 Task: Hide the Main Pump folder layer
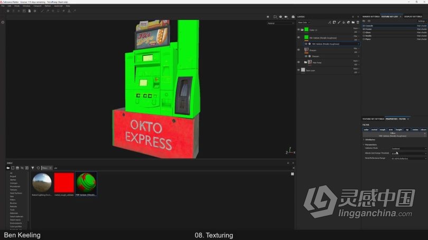(x=299, y=62)
